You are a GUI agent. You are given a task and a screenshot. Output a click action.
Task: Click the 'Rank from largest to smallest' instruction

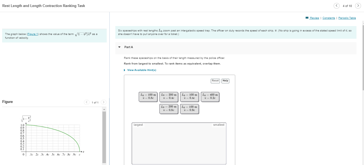(x=172, y=64)
